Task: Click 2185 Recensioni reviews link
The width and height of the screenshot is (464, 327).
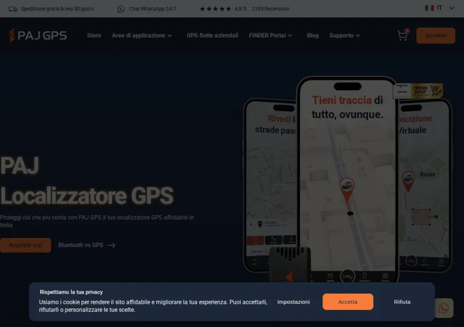Action: tap(270, 9)
